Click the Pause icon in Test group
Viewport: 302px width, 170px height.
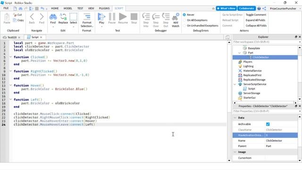112,17
